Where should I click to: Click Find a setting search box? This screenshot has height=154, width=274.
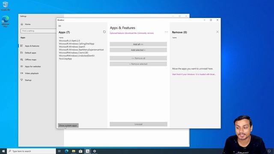pos(39,31)
